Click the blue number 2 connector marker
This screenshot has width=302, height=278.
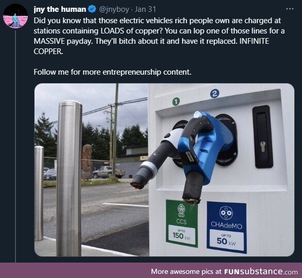215,94
